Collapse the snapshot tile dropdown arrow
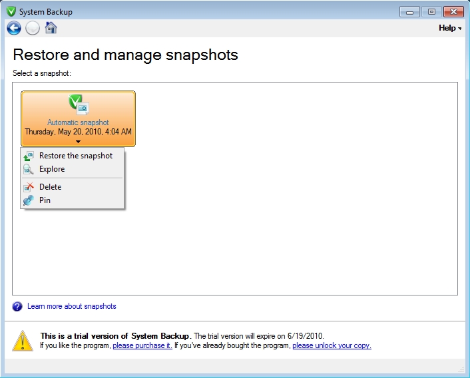470x378 pixels. tap(78, 142)
